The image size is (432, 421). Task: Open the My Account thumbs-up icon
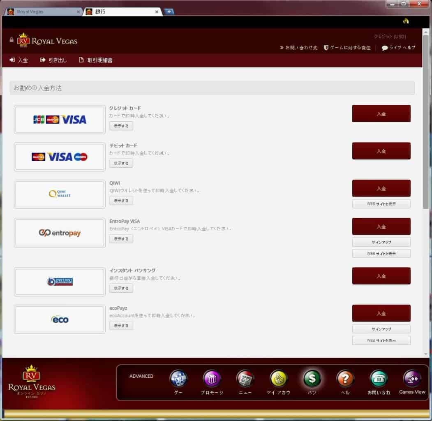(278, 379)
